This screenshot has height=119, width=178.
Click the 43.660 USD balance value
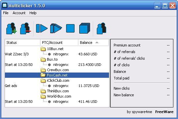coord(88,54)
